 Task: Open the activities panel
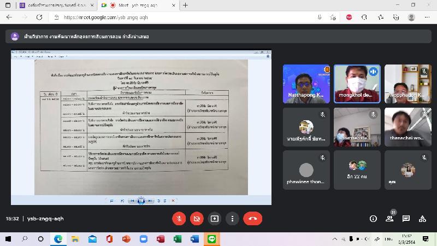pos(422,218)
